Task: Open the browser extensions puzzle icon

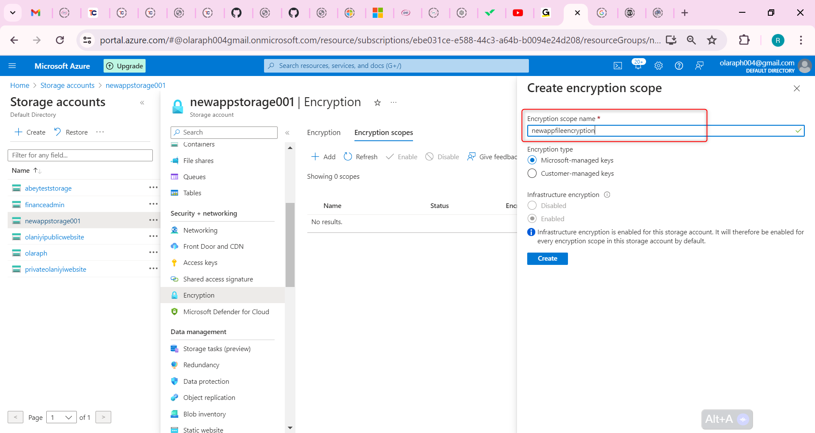Action: (x=744, y=40)
